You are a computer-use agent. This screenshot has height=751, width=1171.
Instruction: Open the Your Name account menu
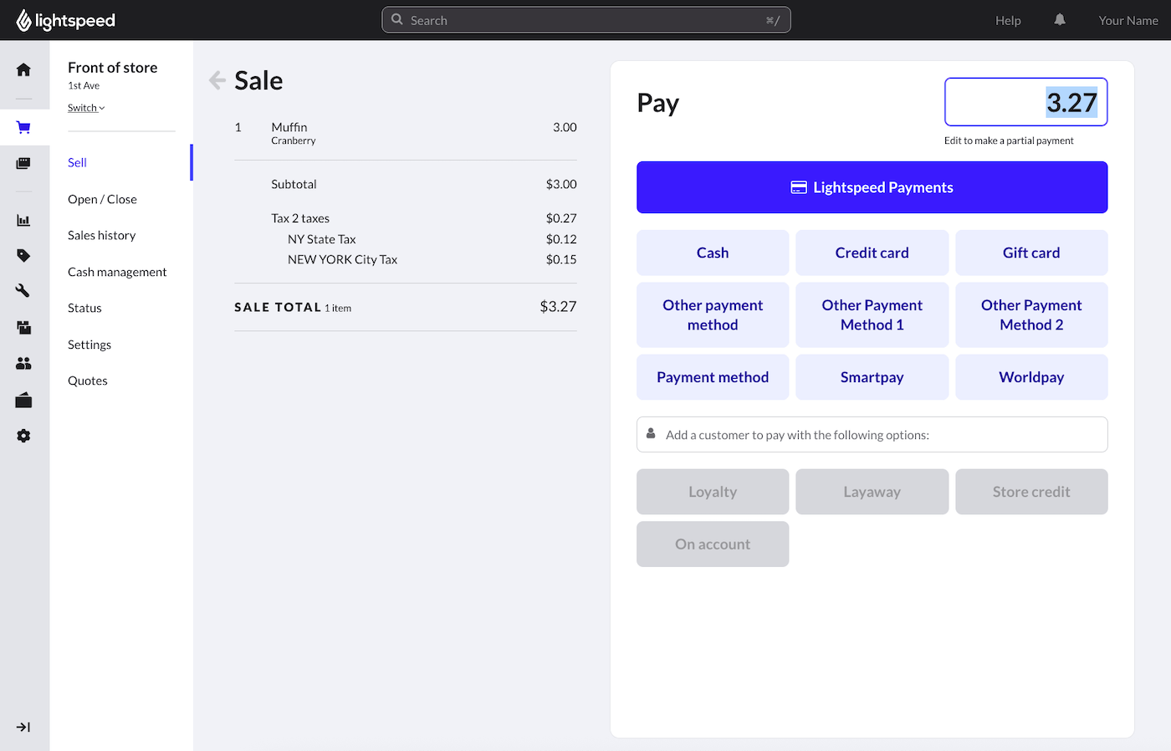pos(1128,20)
